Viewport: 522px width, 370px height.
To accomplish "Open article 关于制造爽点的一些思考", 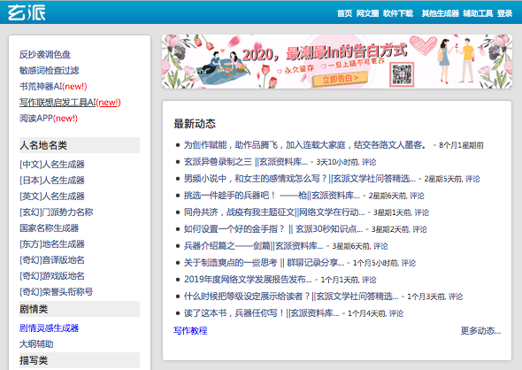I will [x=264, y=263].
